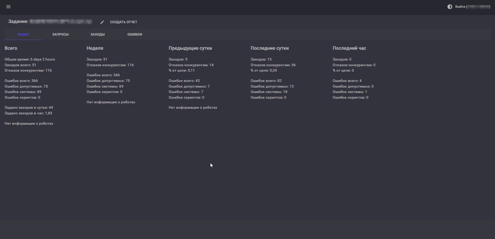Click 'Общее время: 6 days 2 hours' text

pos(30,59)
